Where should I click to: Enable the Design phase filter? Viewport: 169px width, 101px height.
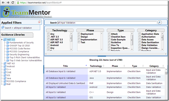79,37
